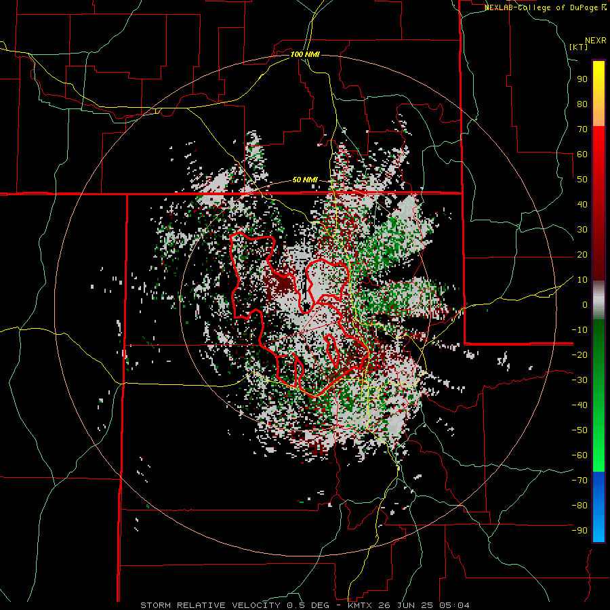610x610 pixels.
Task: Select the 10 value on the velocity scale
Action: pyautogui.click(x=582, y=280)
